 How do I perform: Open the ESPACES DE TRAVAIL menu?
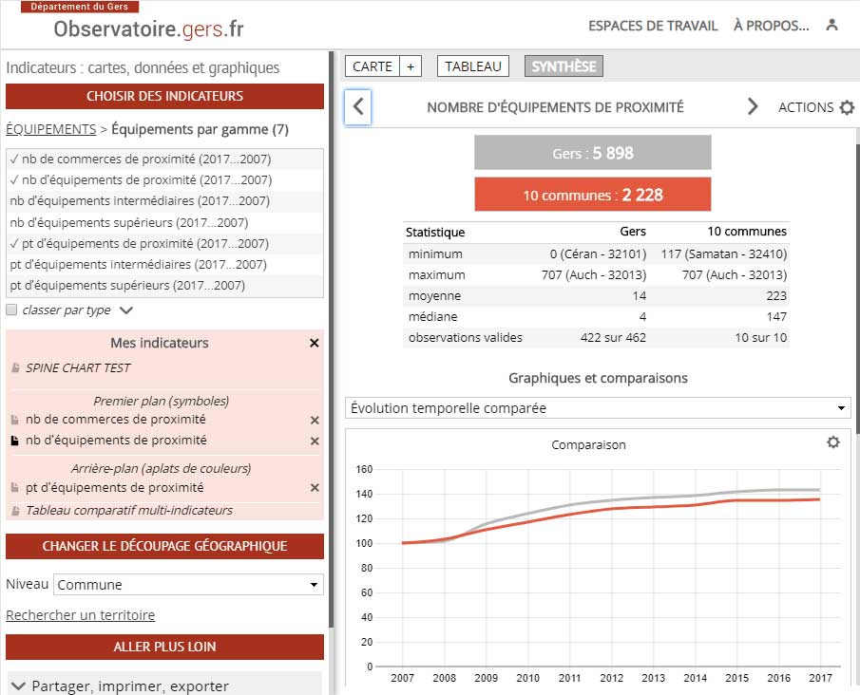coord(653,26)
